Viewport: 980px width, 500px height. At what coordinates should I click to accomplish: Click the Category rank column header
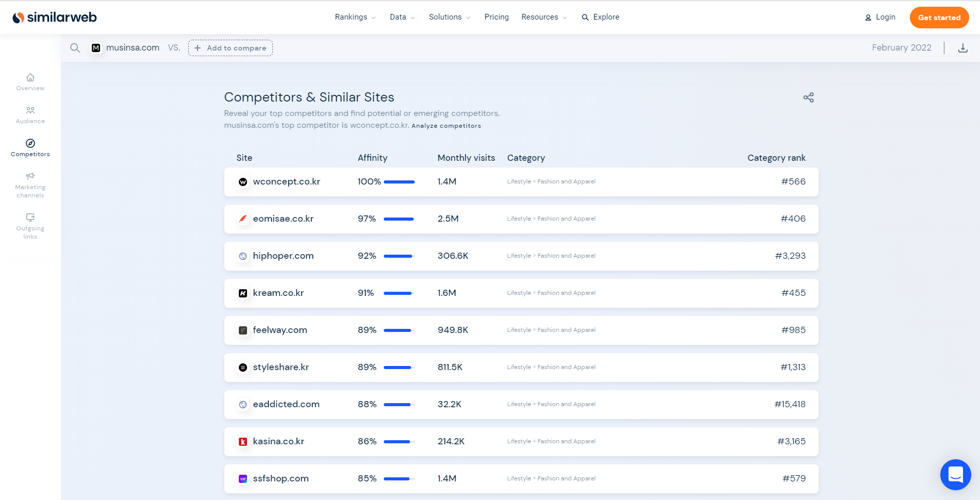click(x=776, y=158)
